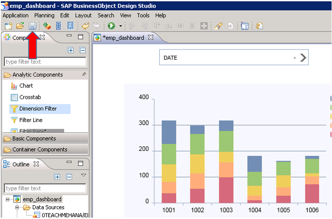
Task: Click the distribute horizontally toolbar icon
Action: pos(180,26)
